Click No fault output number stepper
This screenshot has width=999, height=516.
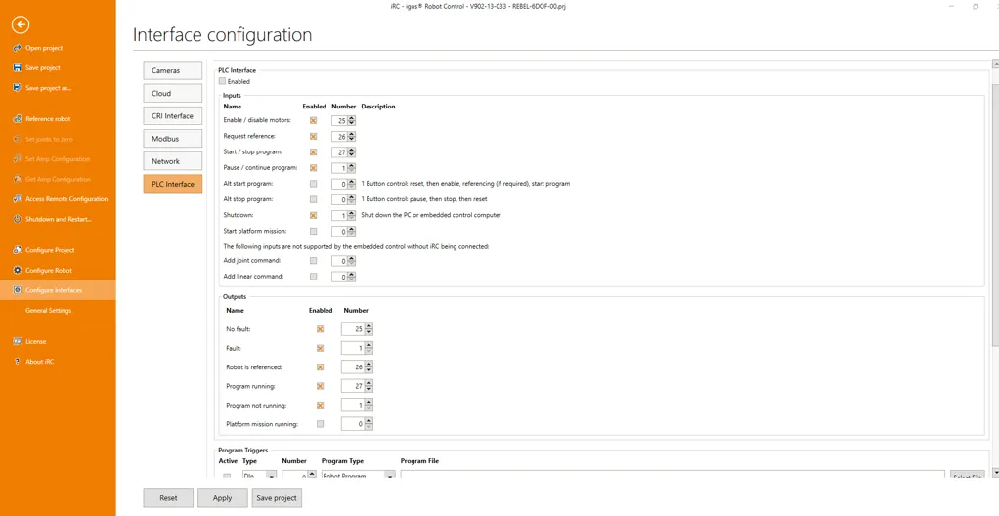[369, 329]
